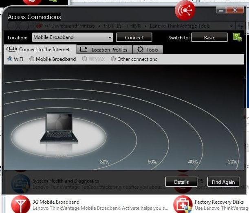This screenshot has height=213, width=249.
Task: Click the 60% signal ring label
Action: click(x=152, y=161)
